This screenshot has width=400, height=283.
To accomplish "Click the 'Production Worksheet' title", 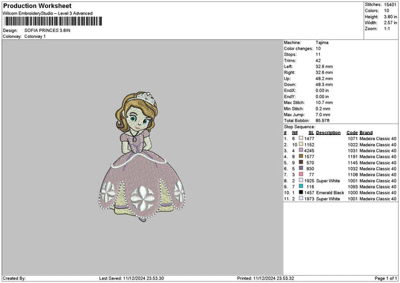I will [37, 6].
